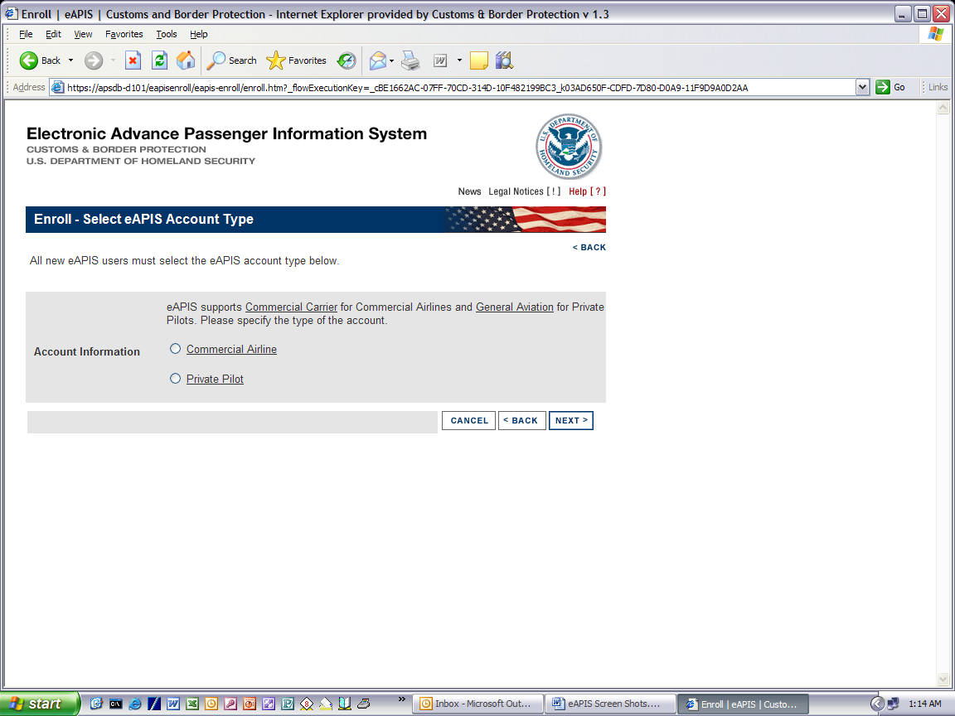Click the CANCEL button
The image size is (955, 716).
(x=469, y=421)
